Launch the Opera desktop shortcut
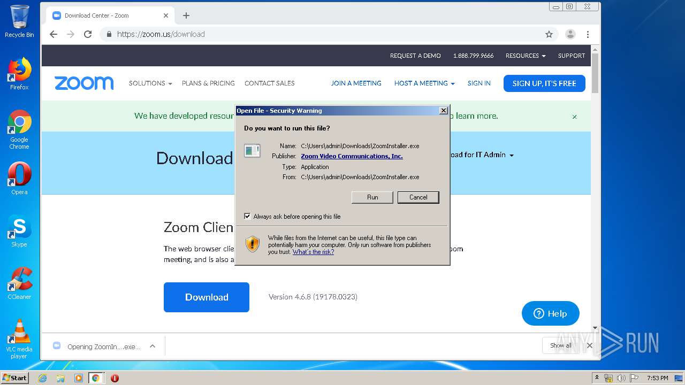The height and width of the screenshot is (385, 685). [19, 179]
